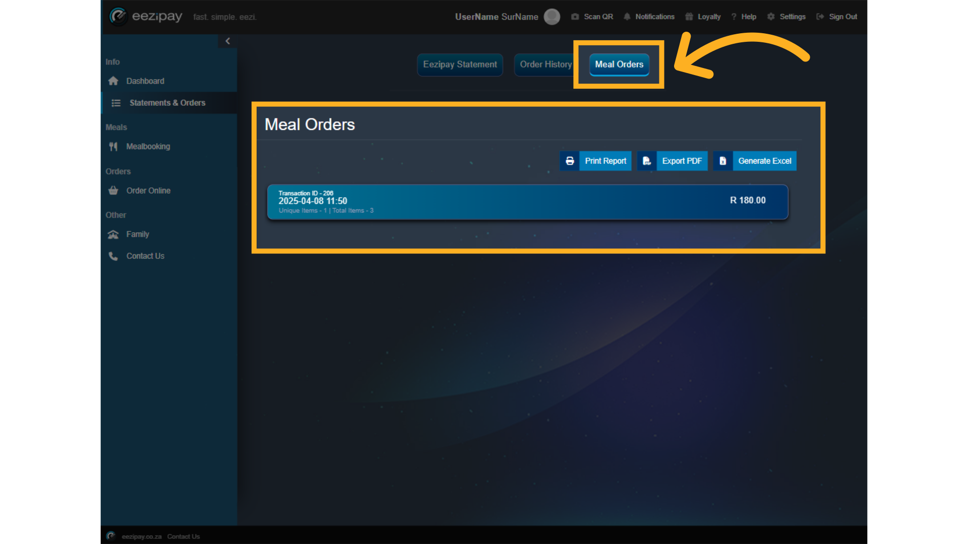The image size is (968, 544).
Task: Click the 2025-04-08 11:50 order date
Action: point(313,201)
